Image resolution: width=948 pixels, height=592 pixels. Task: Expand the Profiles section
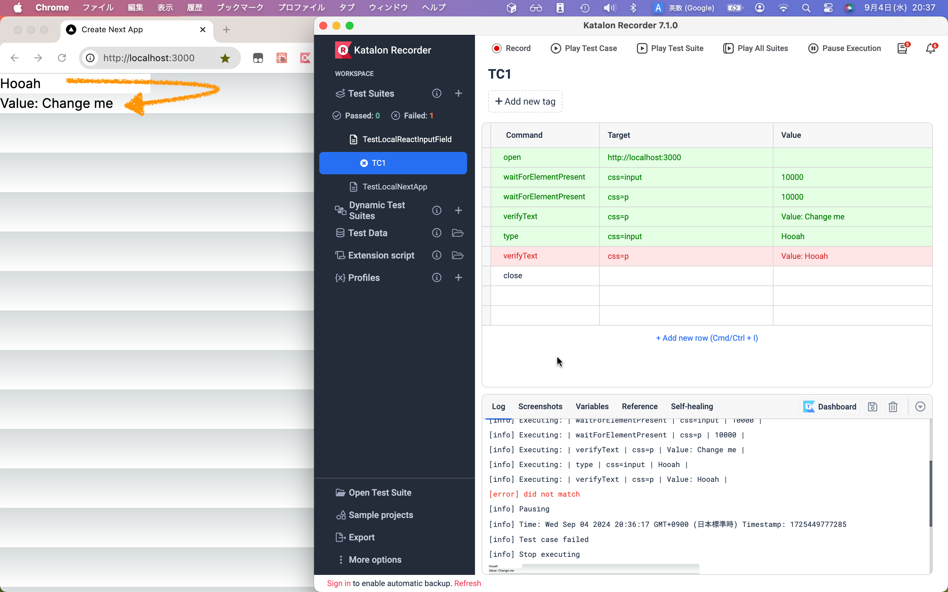coord(364,278)
